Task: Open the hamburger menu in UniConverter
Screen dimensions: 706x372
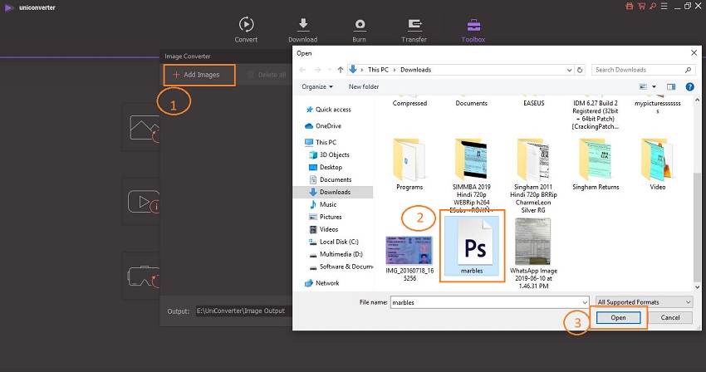Action: pos(664,7)
